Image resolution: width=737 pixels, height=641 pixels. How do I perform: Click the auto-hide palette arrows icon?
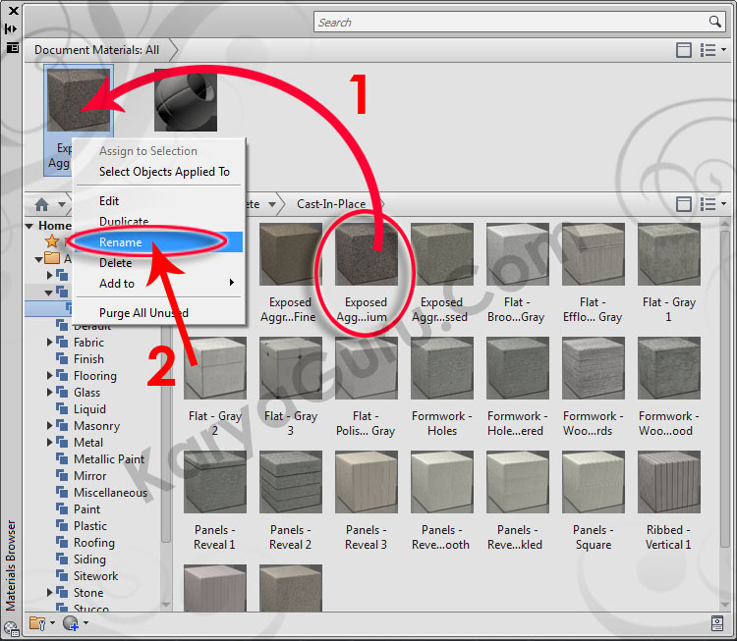(x=12, y=28)
